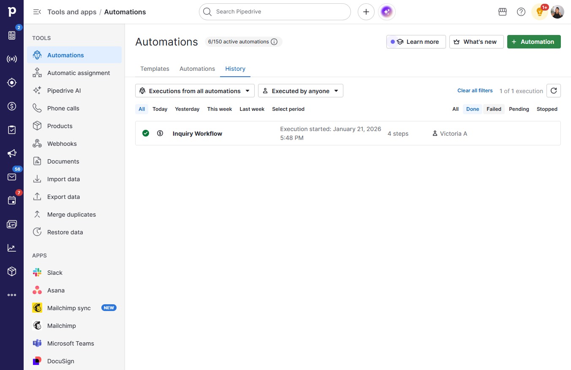Click the refresh executions icon
The height and width of the screenshot is (370, 571).
(x=554, y=91)
